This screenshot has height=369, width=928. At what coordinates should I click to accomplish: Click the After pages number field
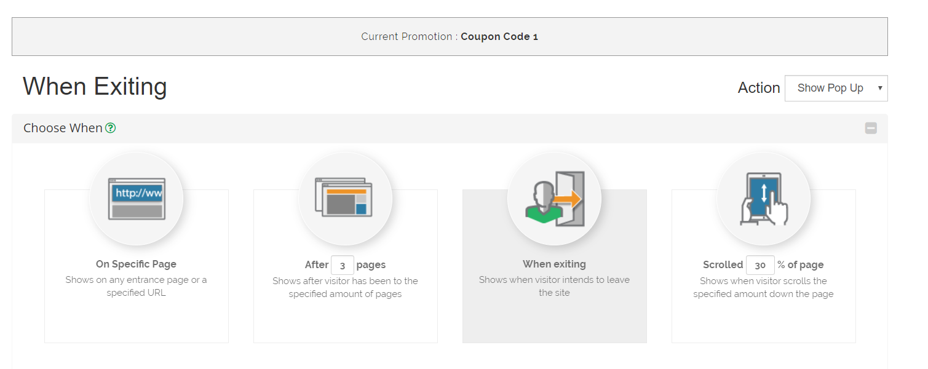(343, 265)
